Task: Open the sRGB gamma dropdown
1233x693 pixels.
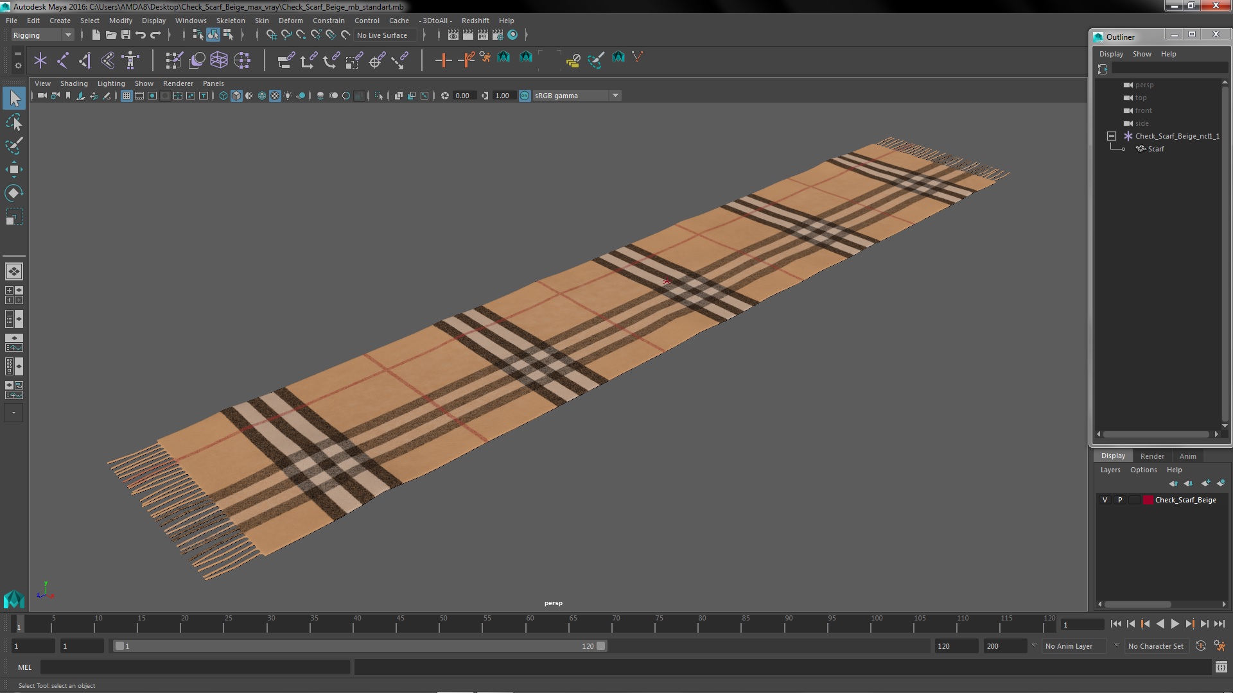Action: 577,96
